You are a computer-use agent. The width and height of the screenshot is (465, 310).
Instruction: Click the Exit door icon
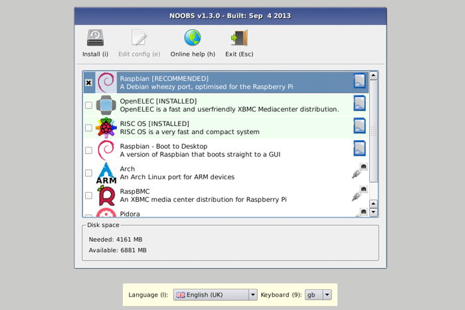pos(239,38)
